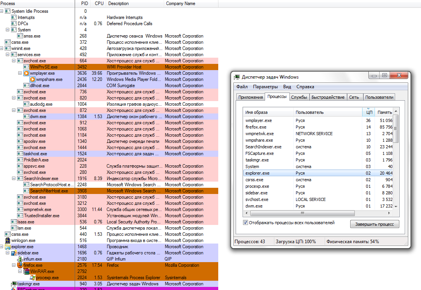Click the wmpshare.exe icon in process tree
This screenshot has height=290, width=421.
pyautogui.click(x=33, y=79)
